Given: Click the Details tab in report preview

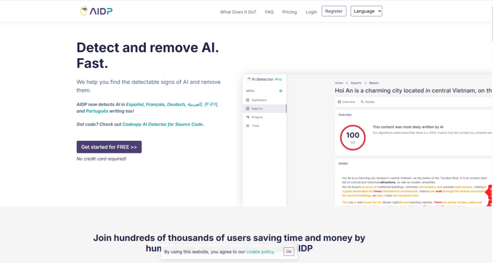Looking at the screenshot, I should coord(367,102).
